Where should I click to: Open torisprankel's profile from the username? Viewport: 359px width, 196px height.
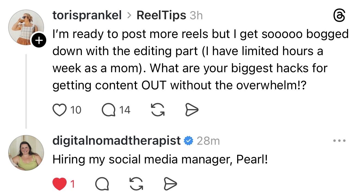pyautogui.click(x=87, y=15)
